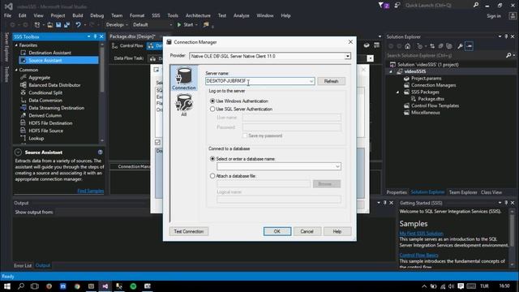Image resolution: width=519 pixels, height=292 pixels.
Task: Collapse the Common group in SSIS Toolbox
Action: click(x=16, y=70)
